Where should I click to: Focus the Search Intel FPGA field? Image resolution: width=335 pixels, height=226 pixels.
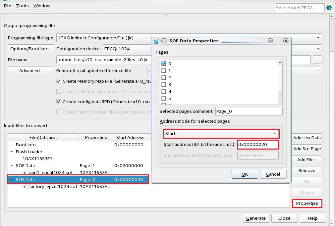click(300, 8)
